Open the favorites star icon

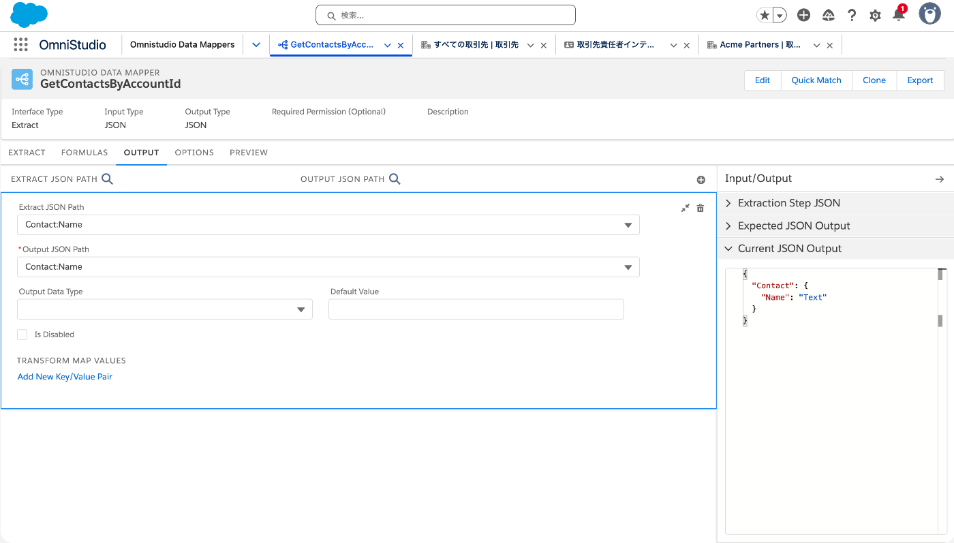point(765,15)
